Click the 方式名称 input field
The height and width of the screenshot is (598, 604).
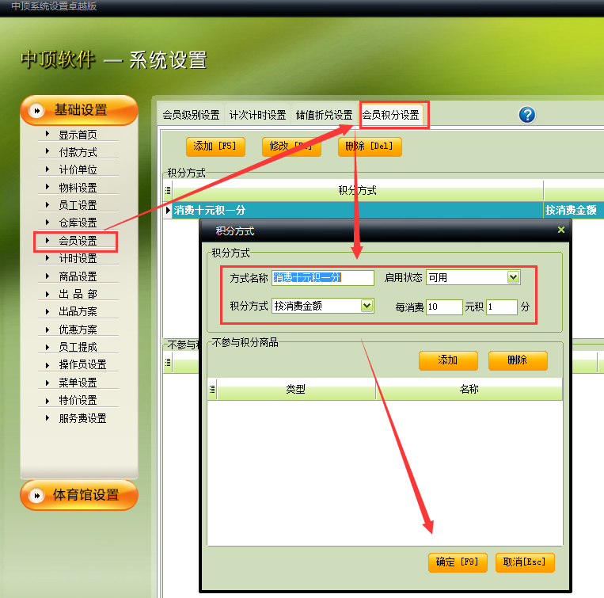[322, 277]
